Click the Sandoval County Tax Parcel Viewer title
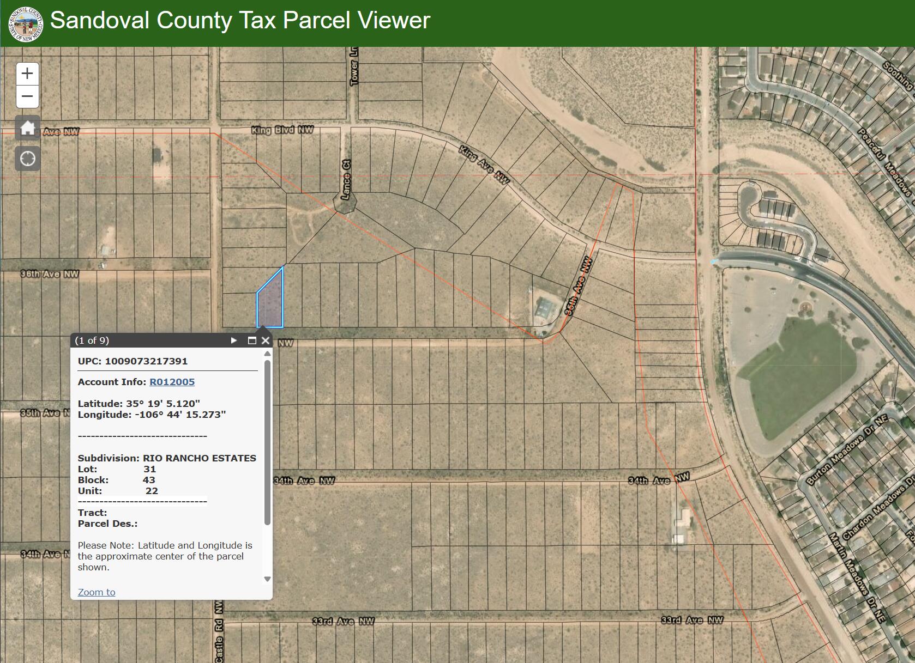915x663 pixels. [240, 21]
